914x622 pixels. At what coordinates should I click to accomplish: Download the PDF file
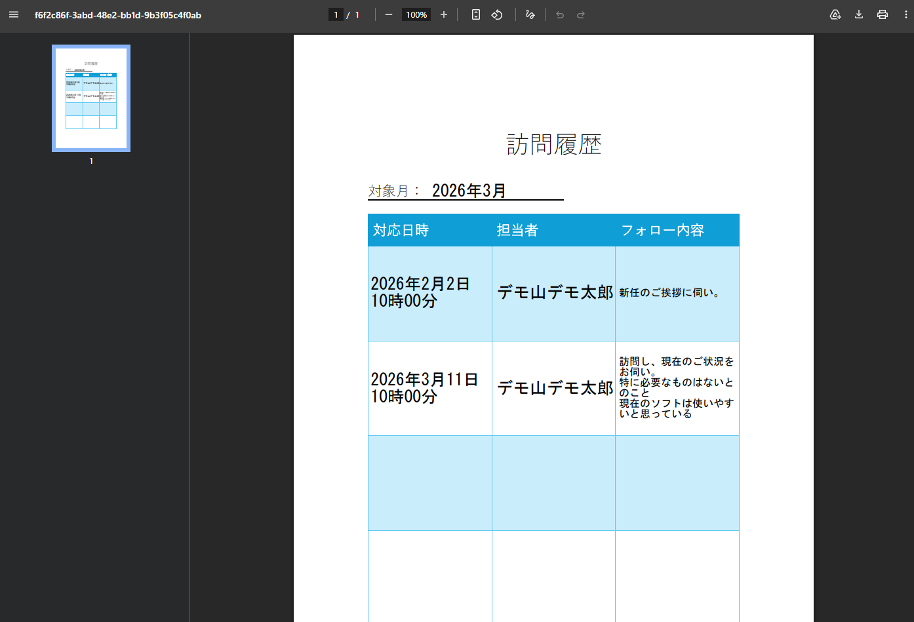[859, 14]
